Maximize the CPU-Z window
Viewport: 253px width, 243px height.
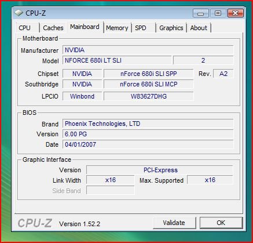coord(218,13)
